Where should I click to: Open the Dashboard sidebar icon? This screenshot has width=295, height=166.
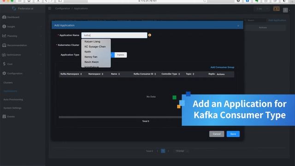4,17
